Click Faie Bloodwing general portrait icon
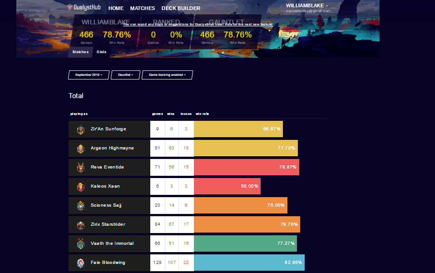Viewport: 435px width, 273px height. [x=81, y=263]
